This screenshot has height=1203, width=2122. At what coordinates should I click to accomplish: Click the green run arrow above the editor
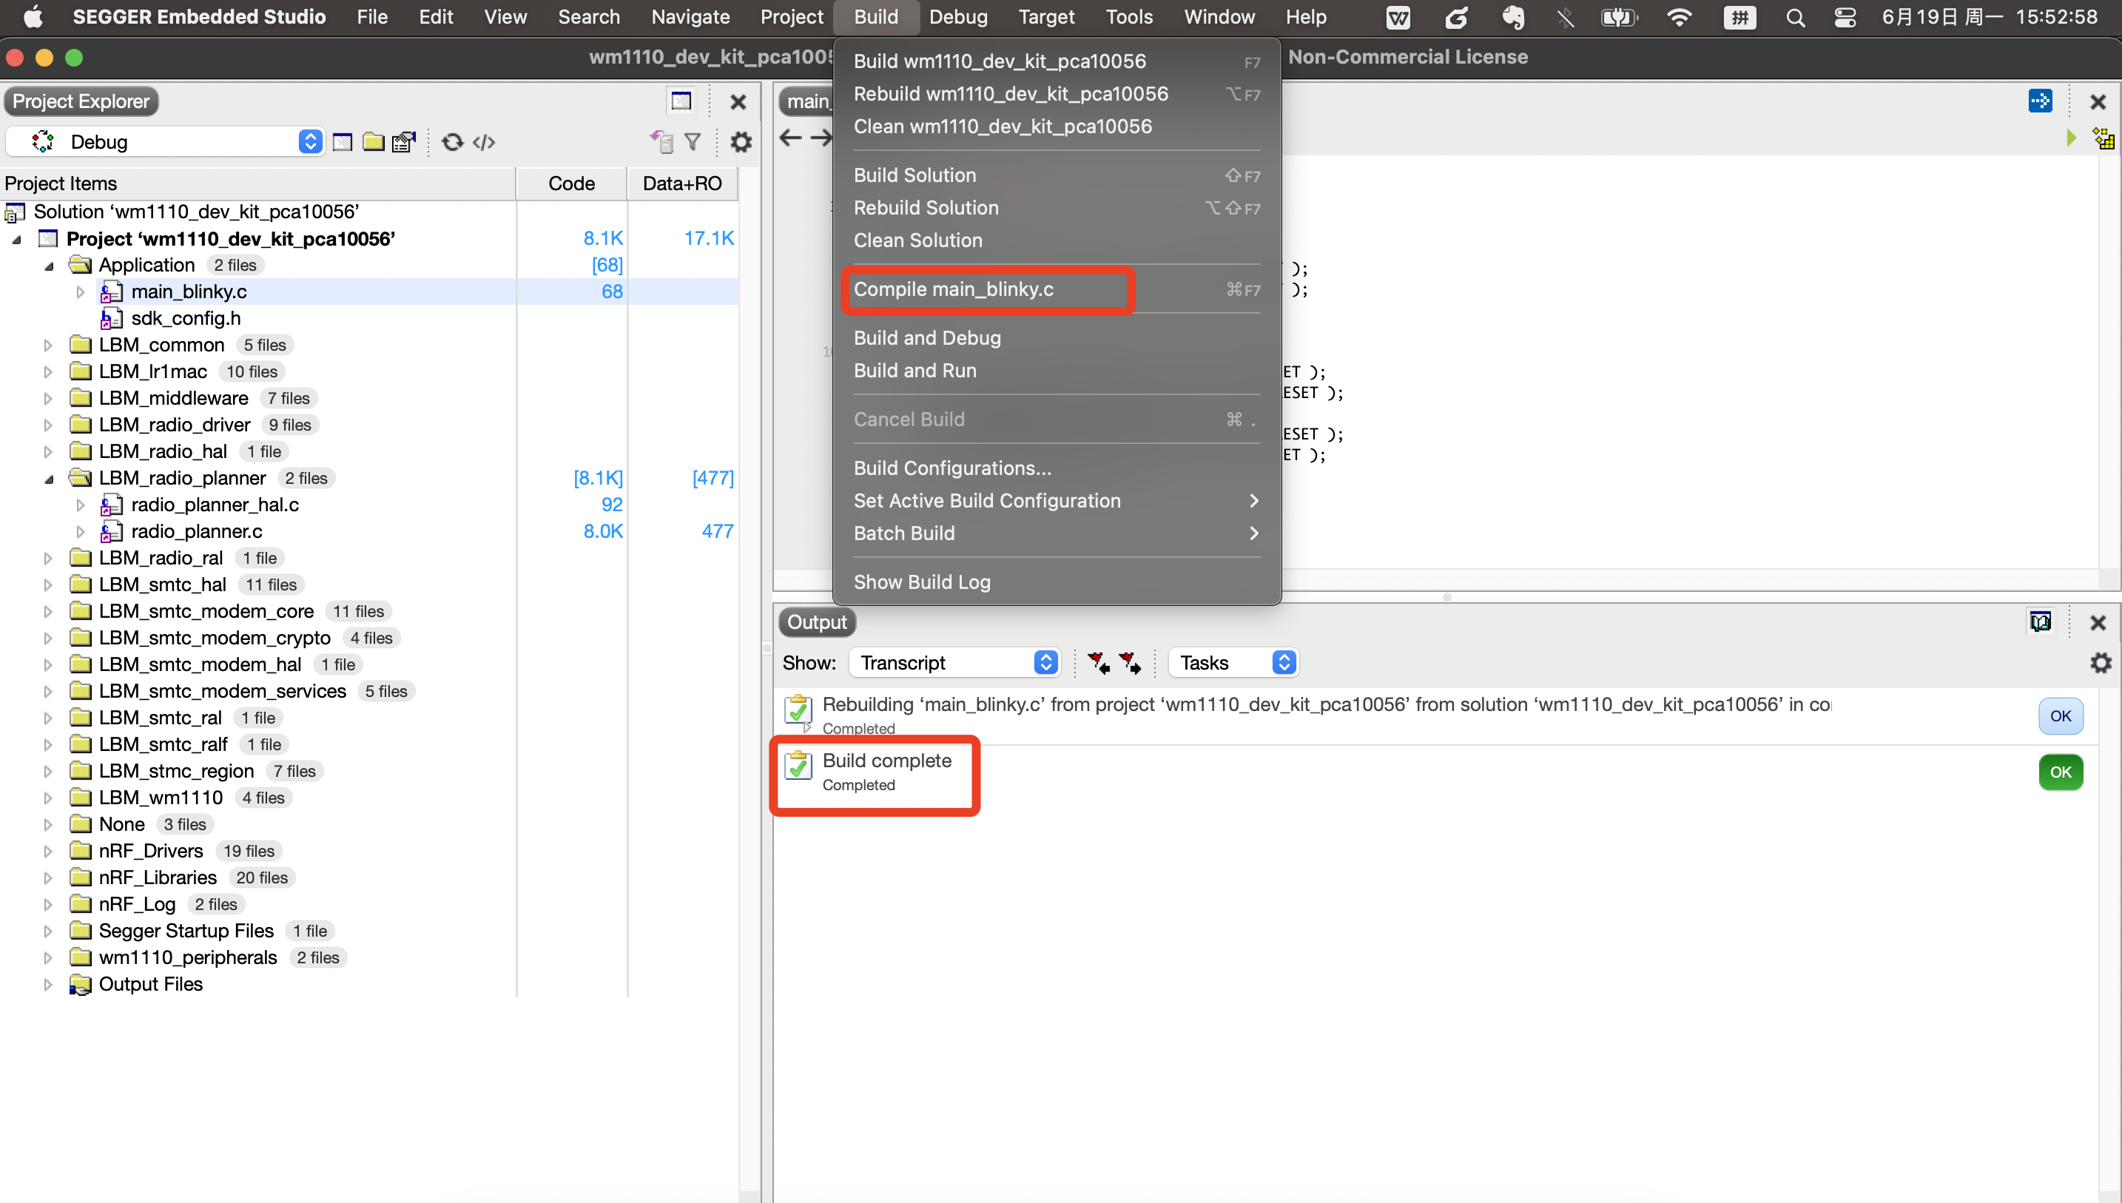[x=2071, y=138]
